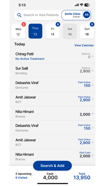
Task: Tap the 5 badge on Sunday
Action: 92,24
